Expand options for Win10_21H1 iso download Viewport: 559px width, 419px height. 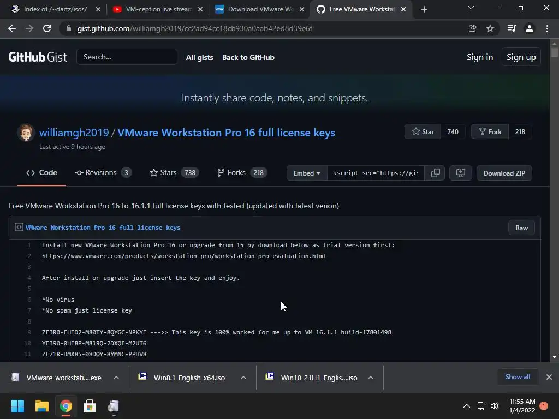(371, 378)
